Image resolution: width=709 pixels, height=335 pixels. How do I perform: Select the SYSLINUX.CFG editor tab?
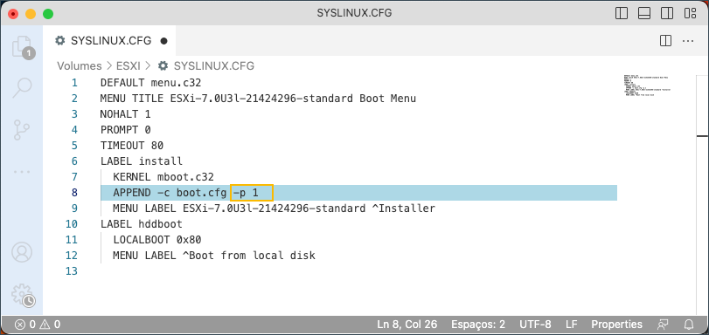tap(109, 41)
